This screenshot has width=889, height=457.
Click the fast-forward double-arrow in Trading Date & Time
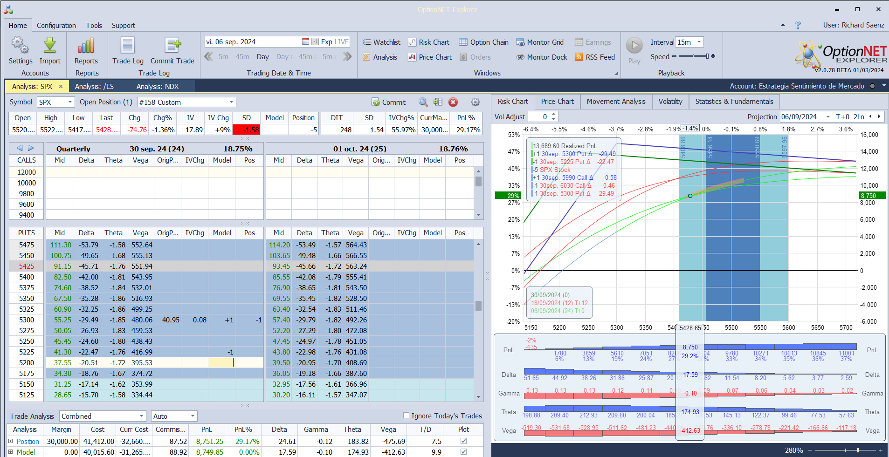[x=347, y=56]
